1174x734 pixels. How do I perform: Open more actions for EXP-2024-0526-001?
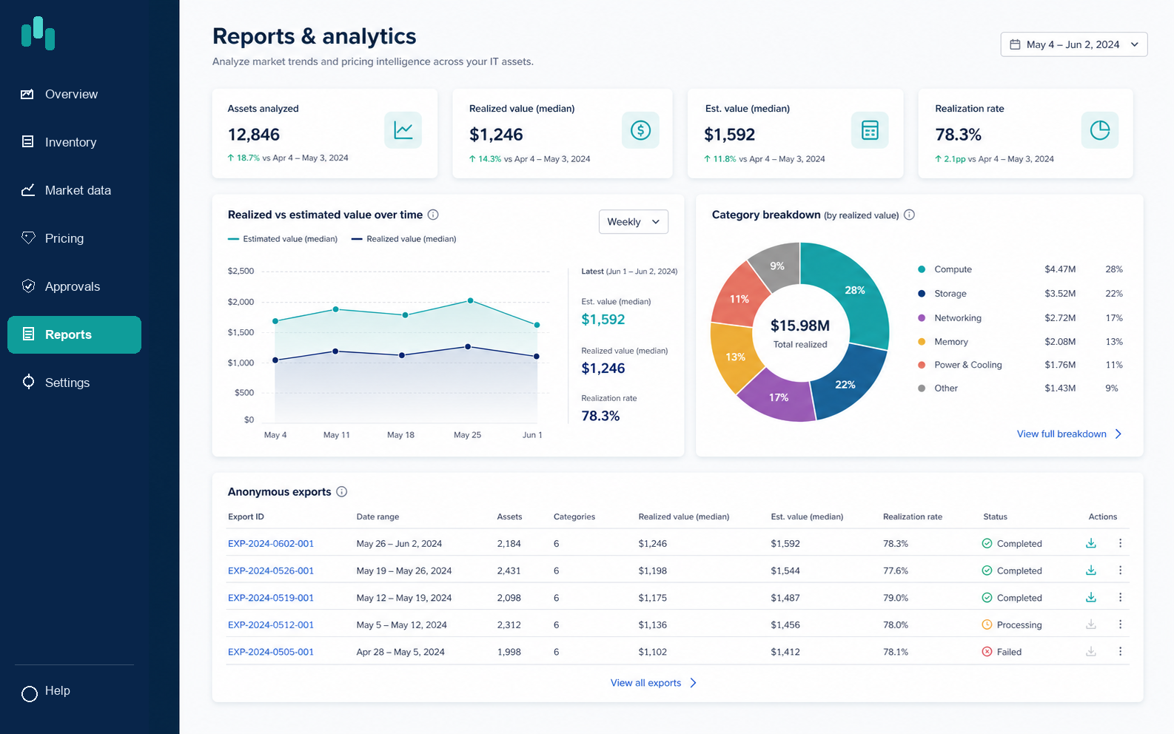pos(1120,570)
